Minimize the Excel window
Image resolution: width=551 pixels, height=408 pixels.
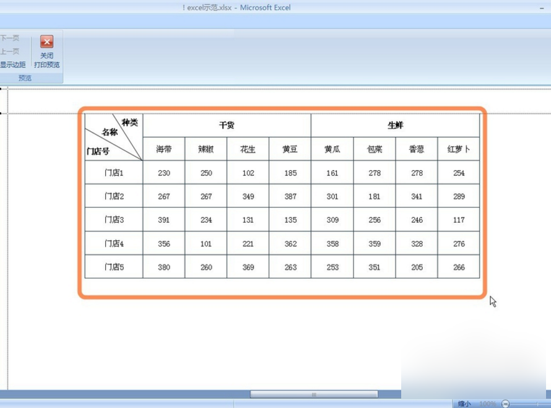[542, 7]
